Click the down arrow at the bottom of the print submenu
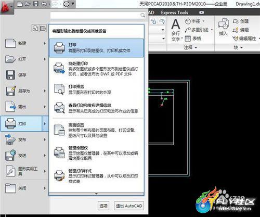Image resolution: width=260 pixels, height=217 pixels. (x=96, y=194)
